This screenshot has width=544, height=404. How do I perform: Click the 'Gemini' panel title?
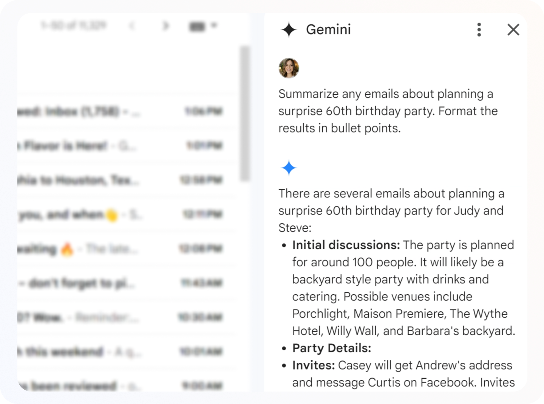[328, 30]
